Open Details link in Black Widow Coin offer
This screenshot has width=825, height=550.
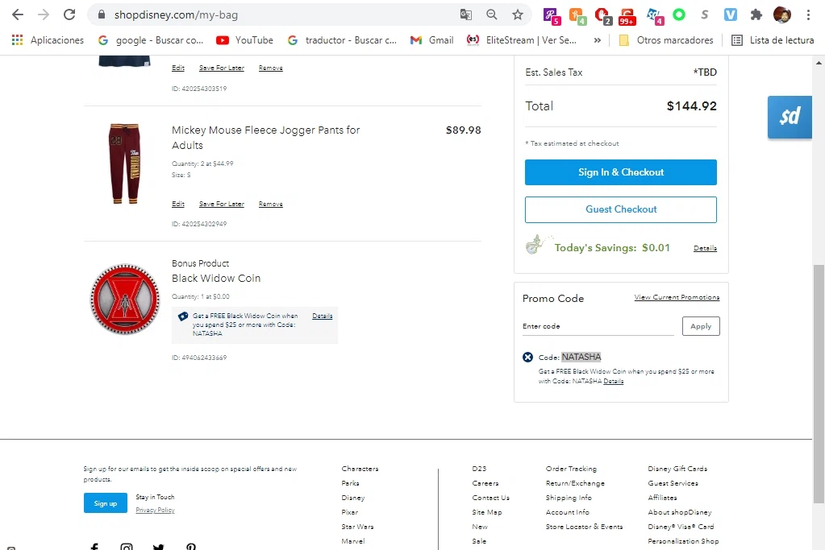(x=322, y=316)
